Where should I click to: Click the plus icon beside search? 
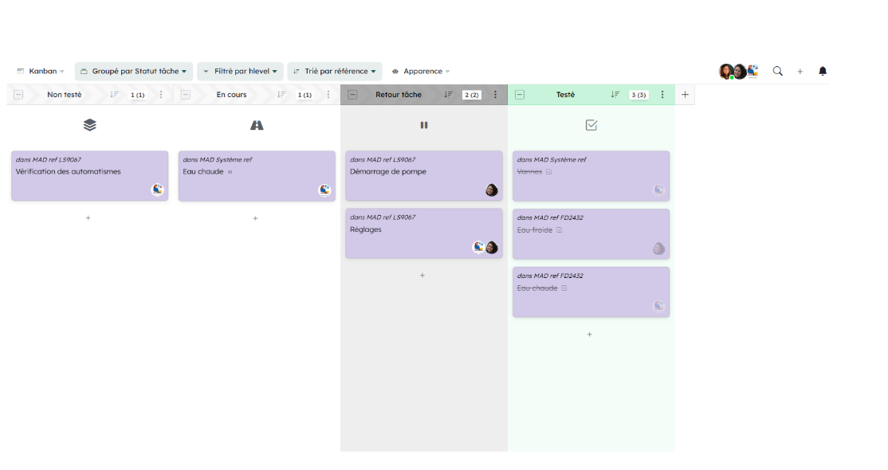(800, 72)
